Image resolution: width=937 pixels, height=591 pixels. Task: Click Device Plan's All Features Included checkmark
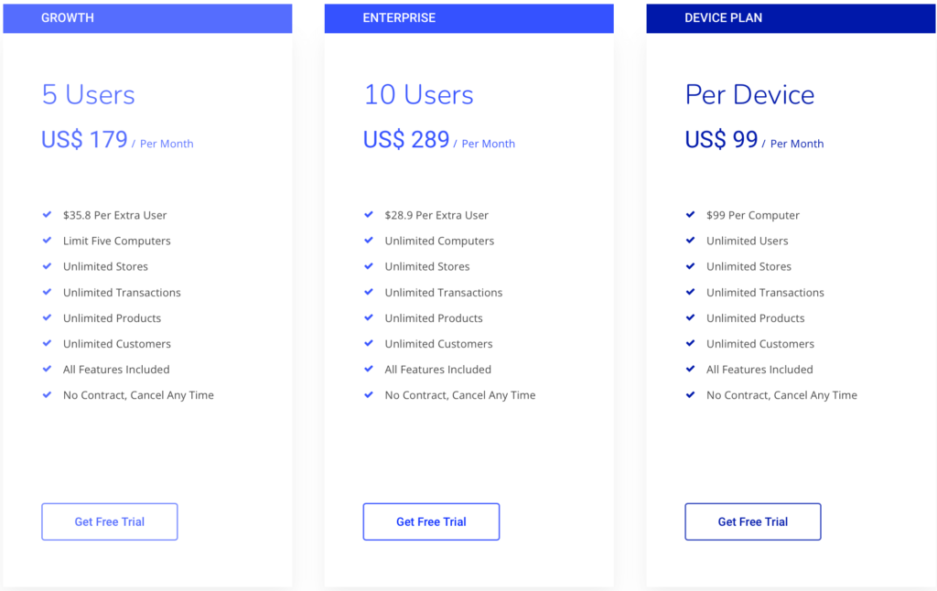[690, 369]
